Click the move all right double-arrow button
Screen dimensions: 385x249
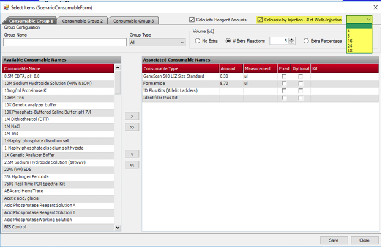pyautogui.click(x=132, y=127)
